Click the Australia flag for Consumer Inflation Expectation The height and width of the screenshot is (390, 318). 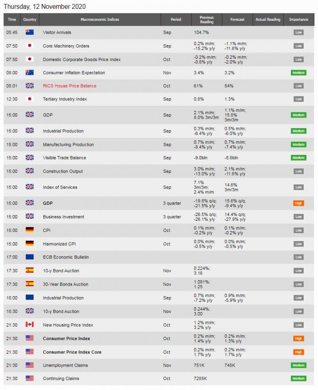pos(29,73)
